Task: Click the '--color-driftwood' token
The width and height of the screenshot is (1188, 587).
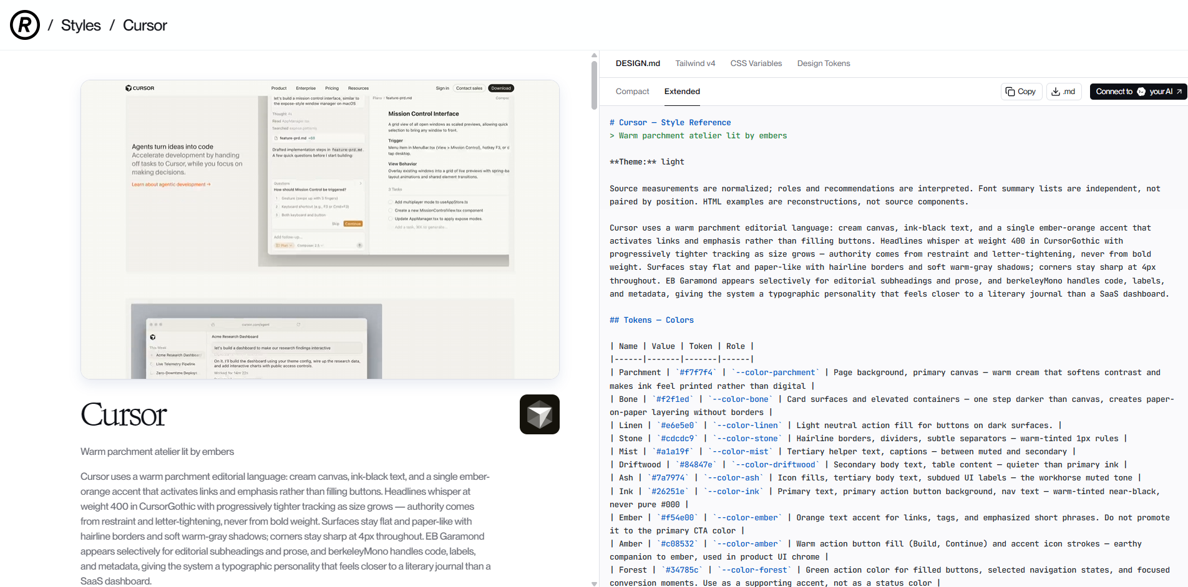Action: coord(776,465)
